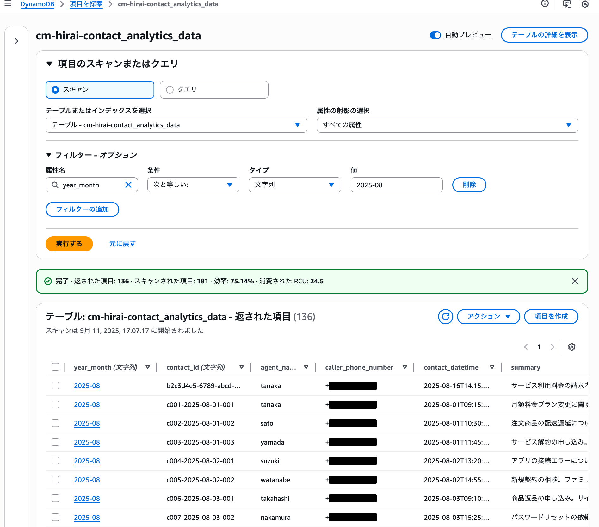Check the row for c006-2025-08-03-001
Image resolution: width=599 pixels, height=527 pixels.
click(x=55, y=498)
